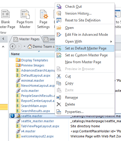This screenshot has height=141, width=121.
Task: Click the v4.master file icon
Action: (18, 131)
